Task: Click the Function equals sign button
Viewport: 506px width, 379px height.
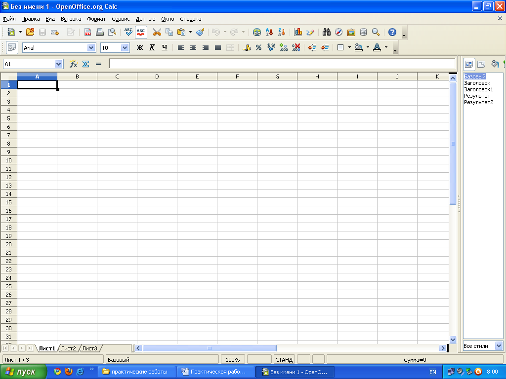Action: pyautogui.click(x=98, y=64)
